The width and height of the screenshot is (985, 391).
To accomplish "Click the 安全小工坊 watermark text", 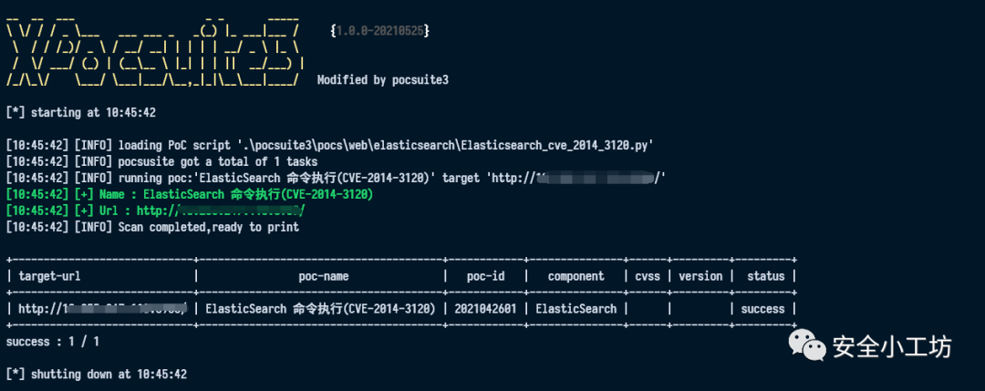I will [892, 346].
